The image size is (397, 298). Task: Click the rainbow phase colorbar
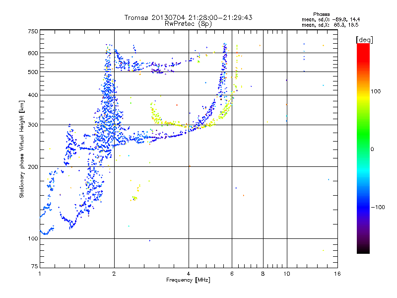coord(363,149)
